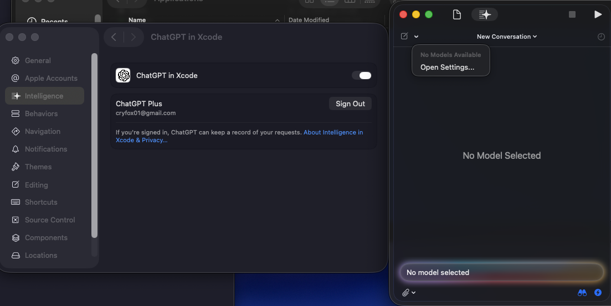Open About Intelligence in Xcode & Privacy link
The height and width of the screenshot is (306, 611).
pos(239,136)
